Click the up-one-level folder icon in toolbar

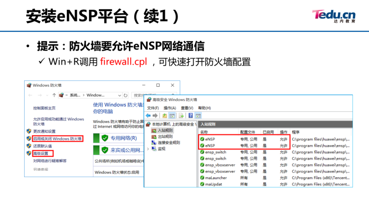(x=164, y=115)
